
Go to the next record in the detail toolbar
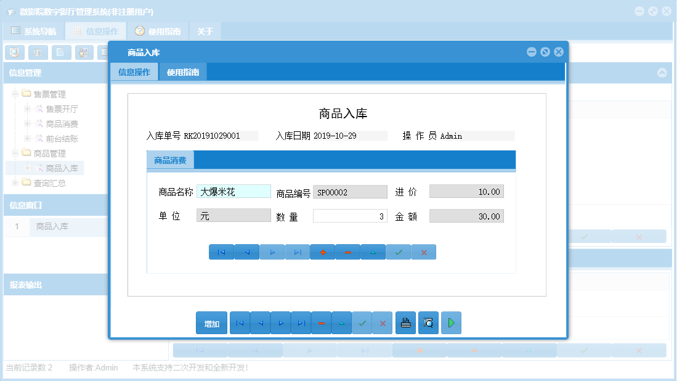(x=272, y=252)
